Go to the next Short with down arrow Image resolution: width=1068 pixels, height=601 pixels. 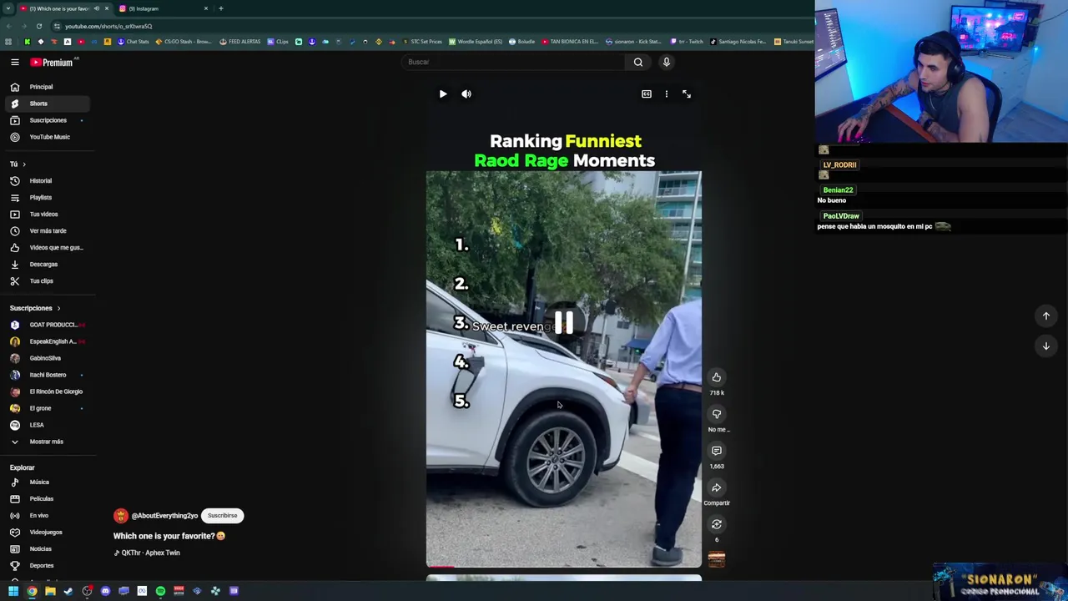[x=1045, y=346]
